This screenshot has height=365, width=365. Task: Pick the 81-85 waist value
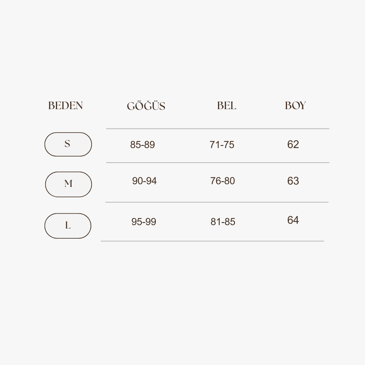point(223,222)
